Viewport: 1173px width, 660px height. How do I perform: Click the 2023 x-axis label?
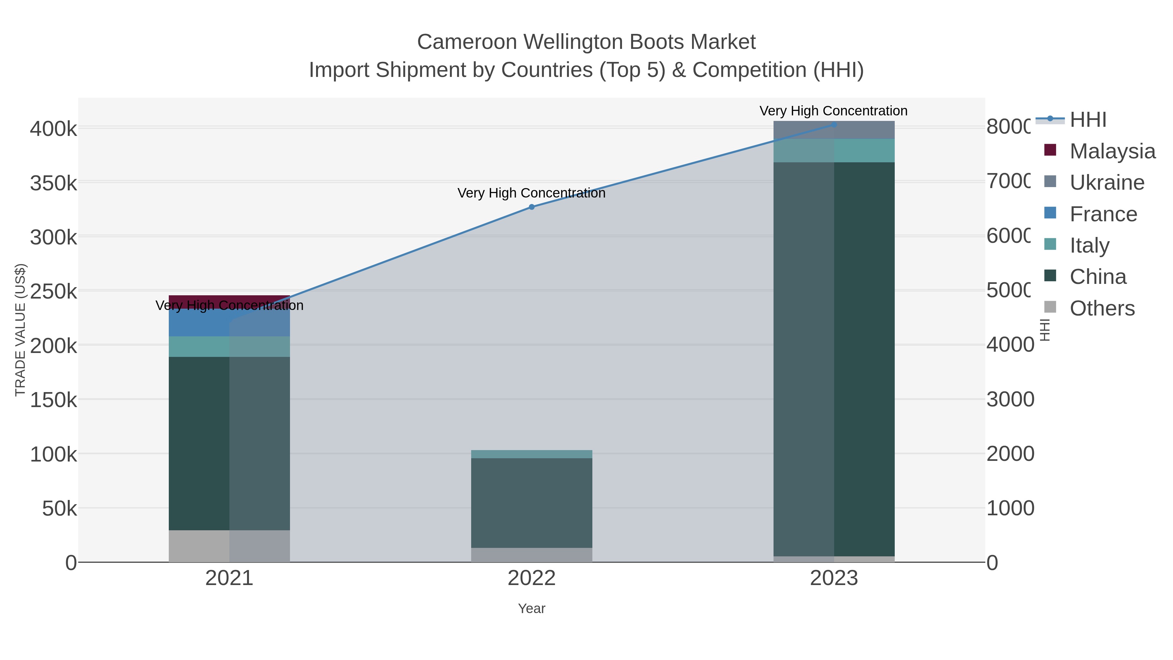coord(834,579)
